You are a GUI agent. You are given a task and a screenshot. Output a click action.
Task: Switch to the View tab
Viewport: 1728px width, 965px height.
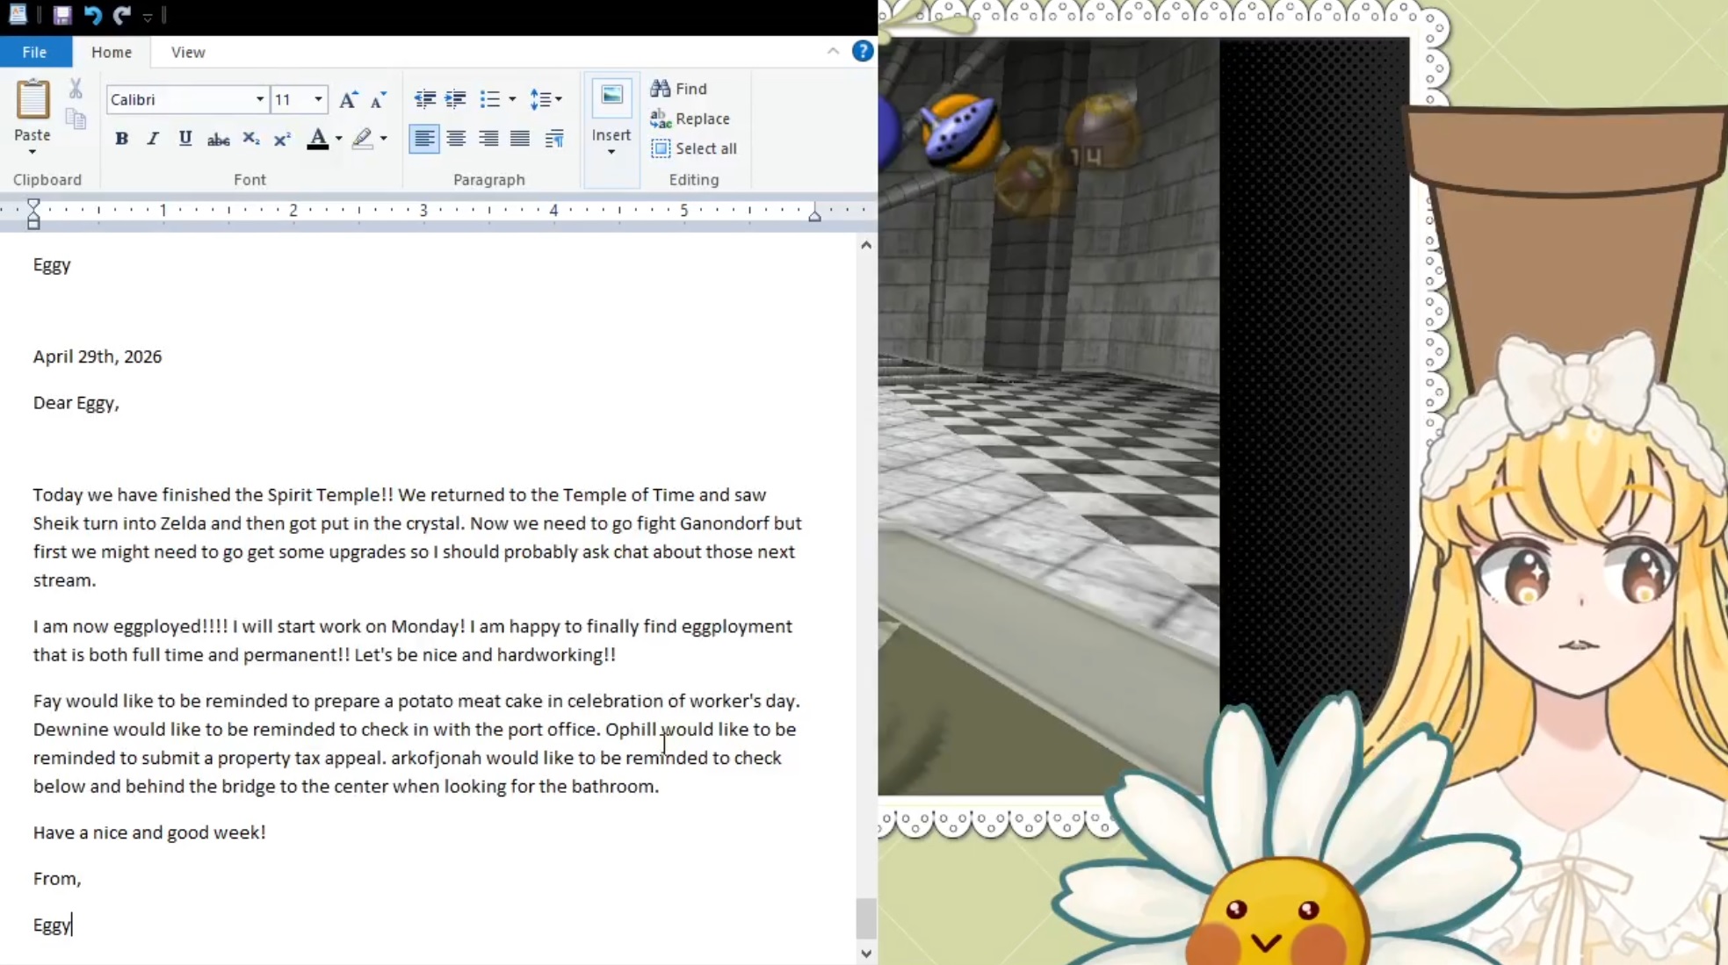pyautogui.click(x=188, y=52)
